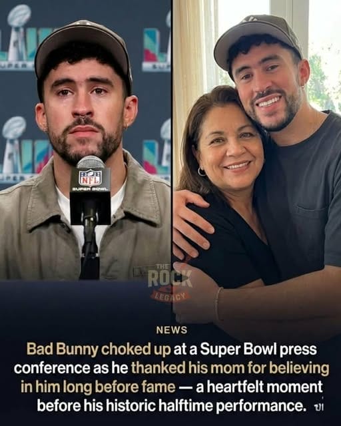Screen dimensions: 341x426
Task: Click The Rock Legacy watermark logo
Action: pos(170,282)
